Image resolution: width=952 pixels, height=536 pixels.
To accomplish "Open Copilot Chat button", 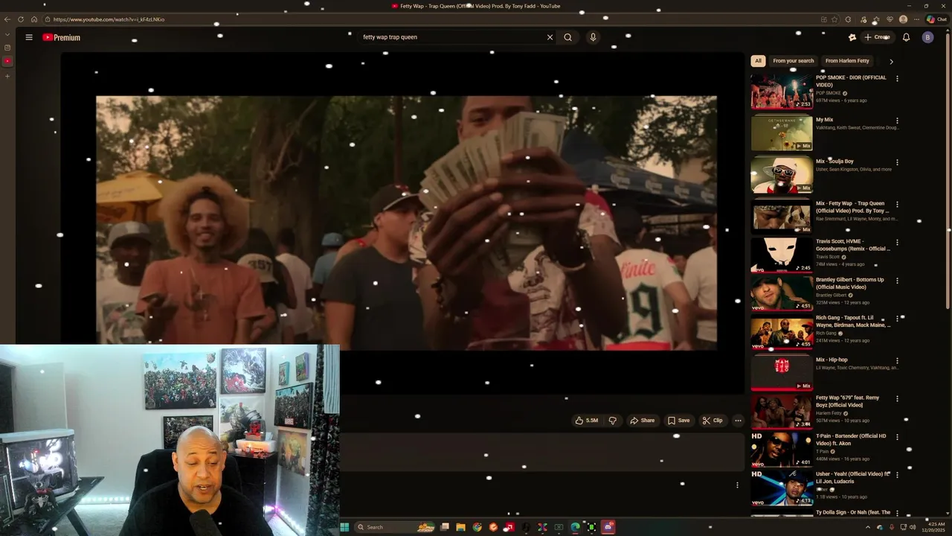I will tap(936, 19).
